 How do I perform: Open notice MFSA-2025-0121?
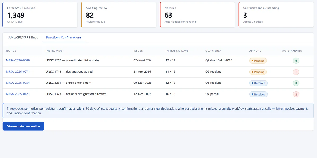(x=18, y=94)
